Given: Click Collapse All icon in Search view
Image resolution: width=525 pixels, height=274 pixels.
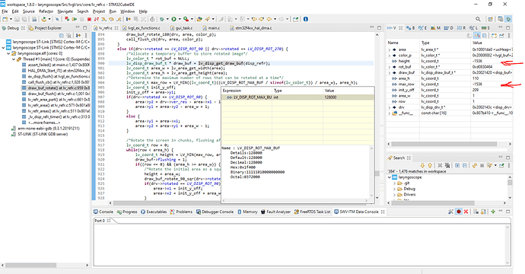Looking at the screenshot, I should 465,165.
